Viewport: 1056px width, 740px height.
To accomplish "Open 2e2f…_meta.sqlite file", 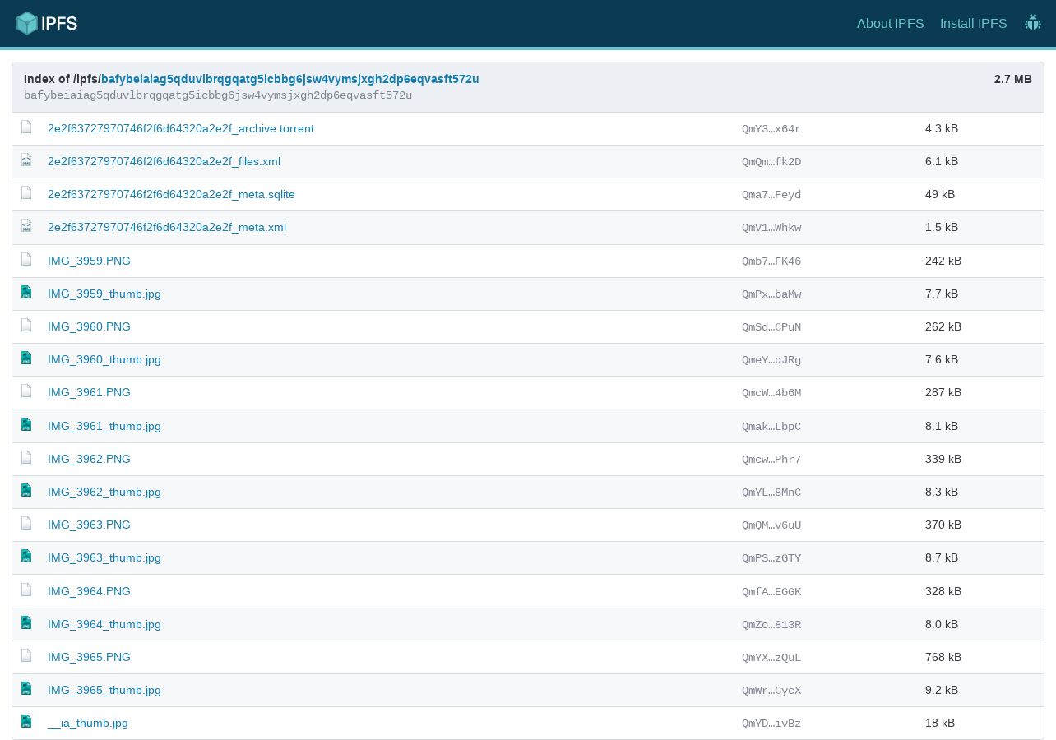I will 171,194.
